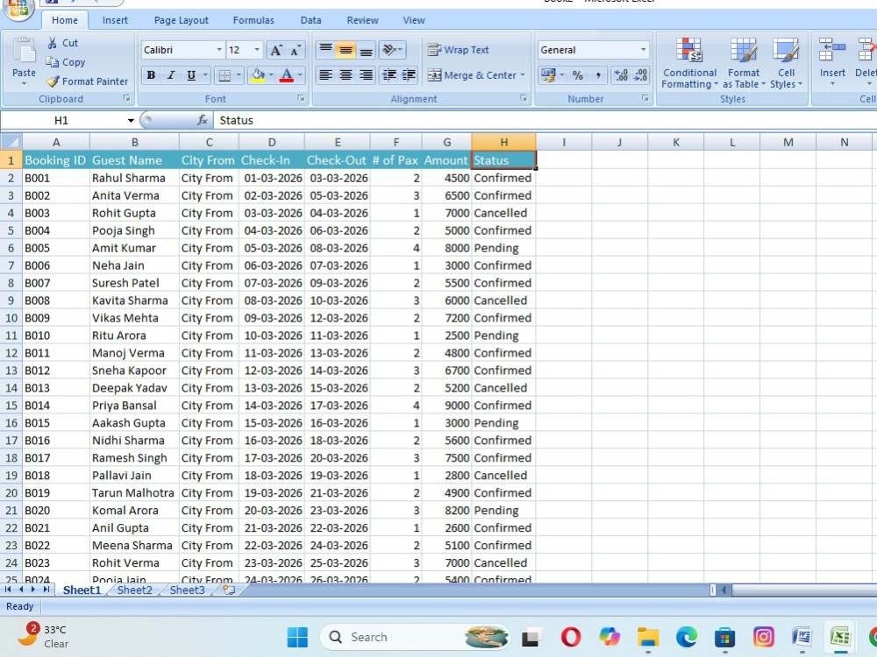Open the fill color palette arrow

(x=271, y=74)
